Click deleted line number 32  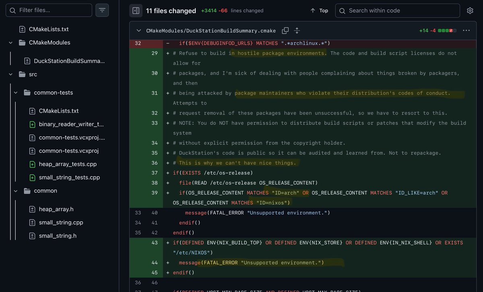[x=138, y=43]
